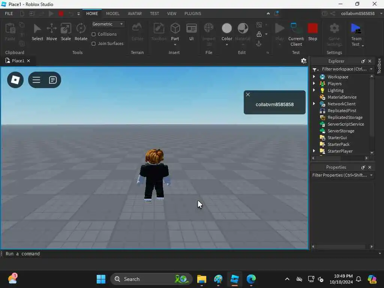Stop the running playtest

[312, 32]
